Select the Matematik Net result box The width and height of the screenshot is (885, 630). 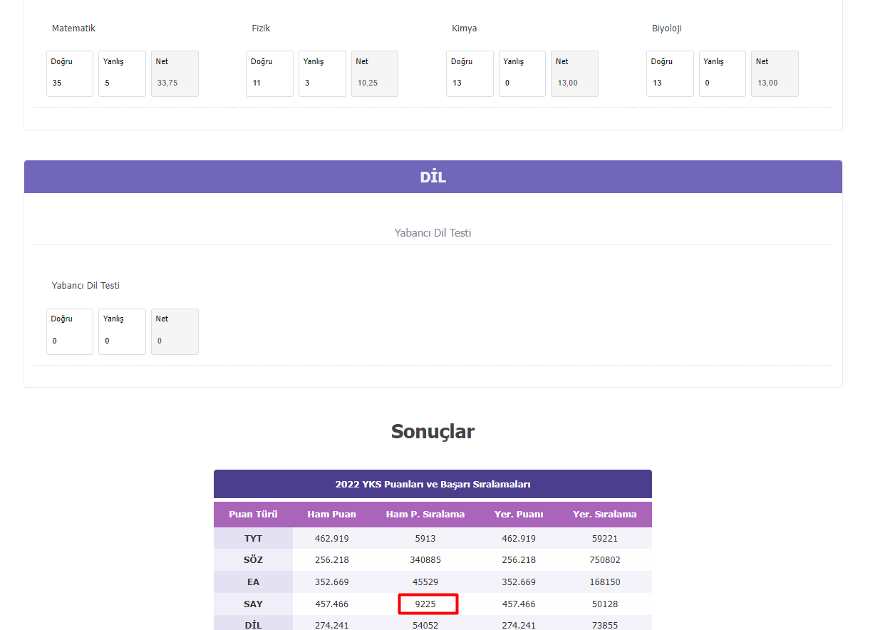pos(175,74)
